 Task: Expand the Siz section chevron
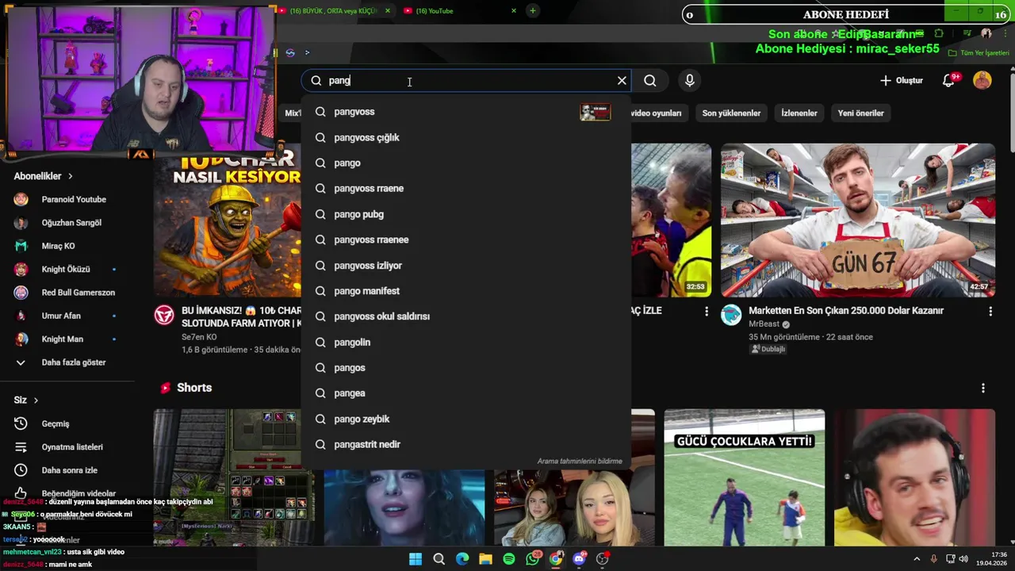pyautogui.click(x=36, y=400)
